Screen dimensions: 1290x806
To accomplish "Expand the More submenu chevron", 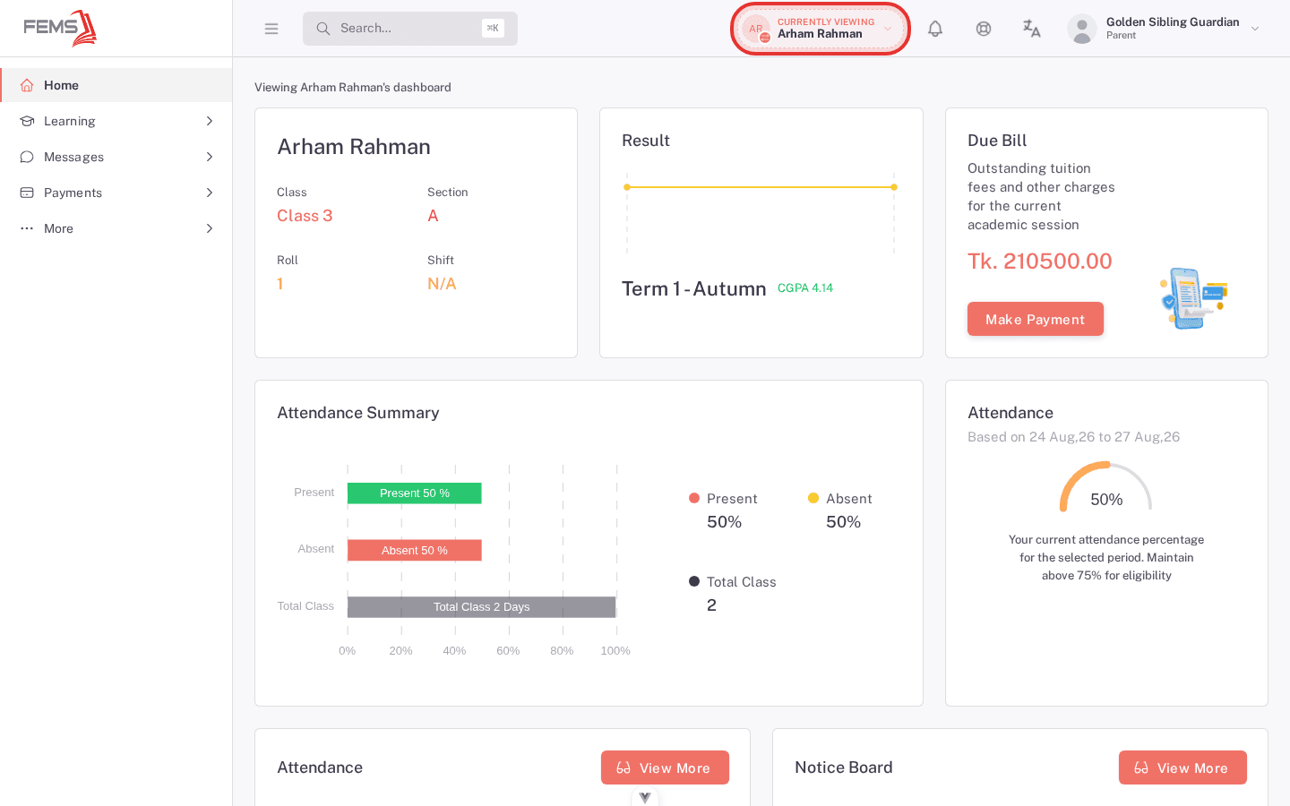I will point(210,228).
